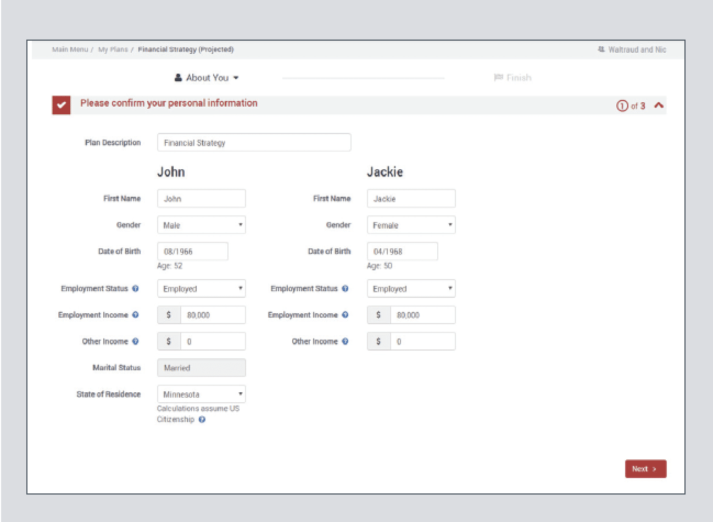
Task: Collapse the personal information section chevron
Action: tap(659, 105)
